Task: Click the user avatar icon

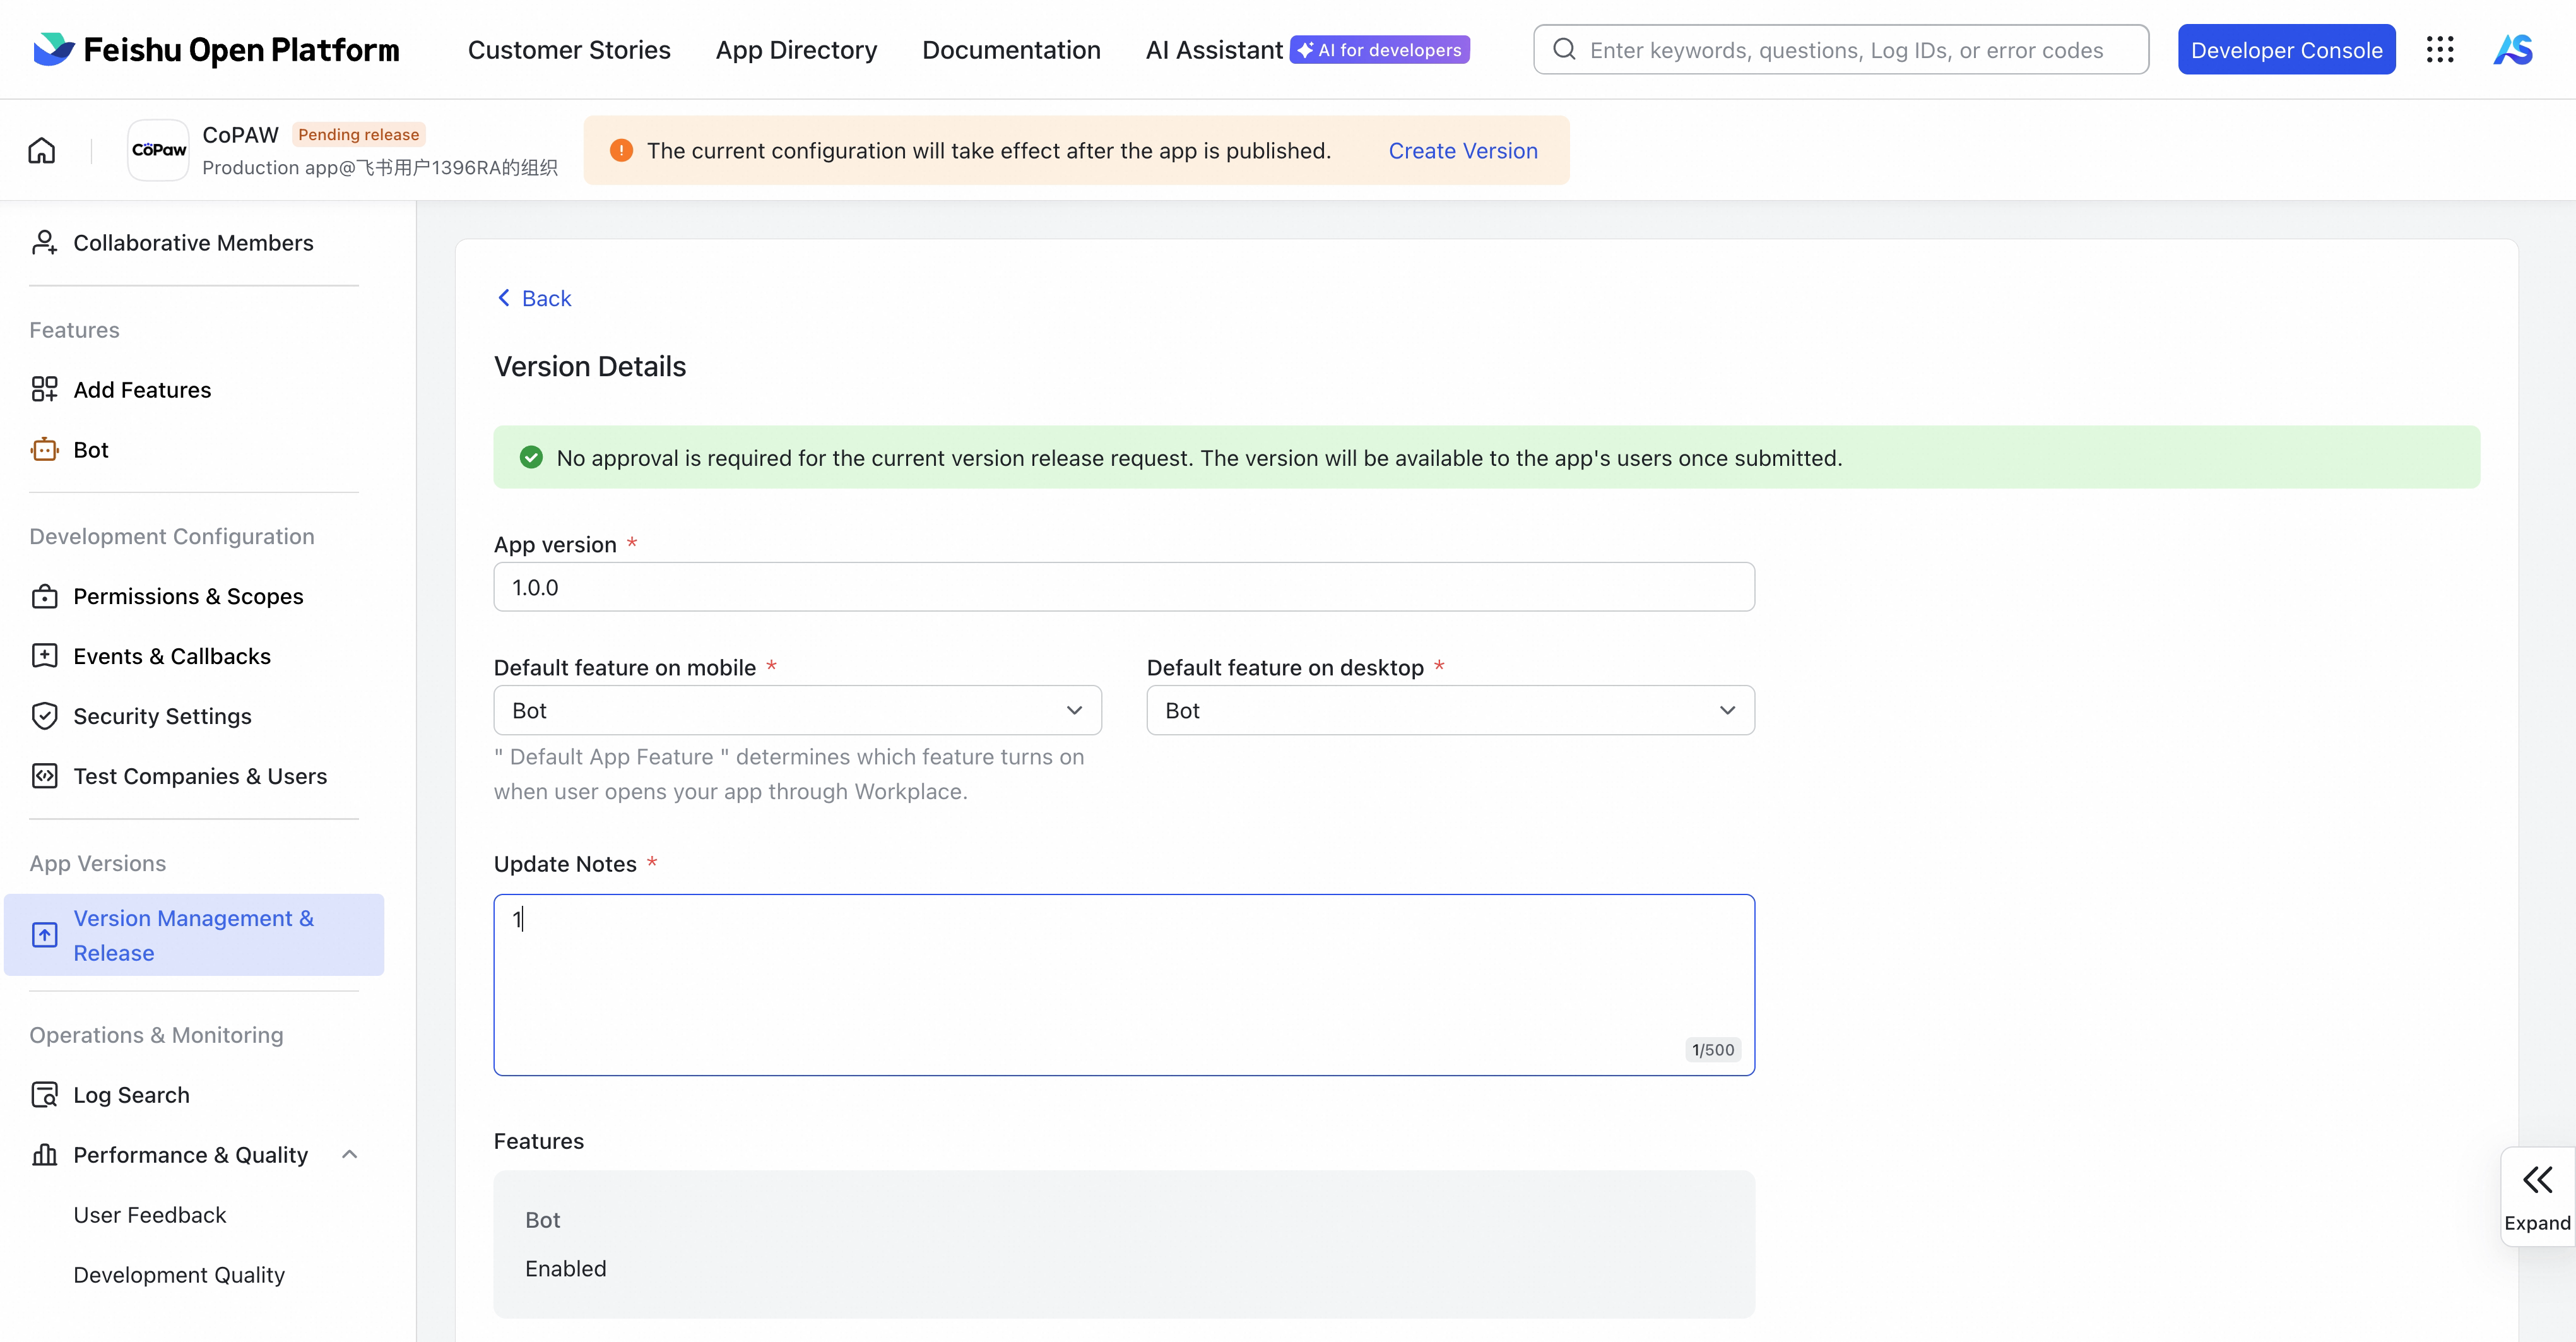Action: [x=2513, y=50]
